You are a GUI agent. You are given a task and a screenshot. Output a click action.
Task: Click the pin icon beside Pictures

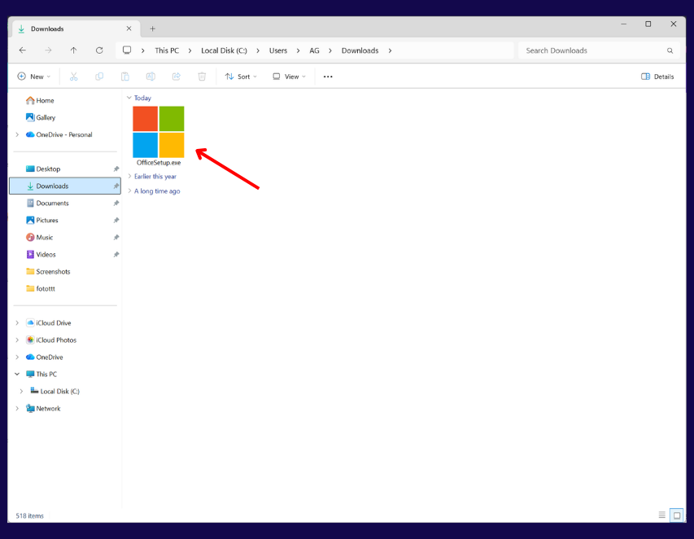[116, 220]
